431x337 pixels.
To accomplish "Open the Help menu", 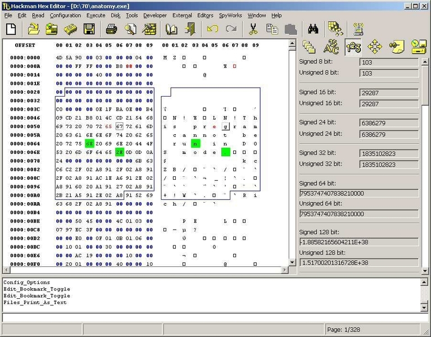I will pos(276,15).
